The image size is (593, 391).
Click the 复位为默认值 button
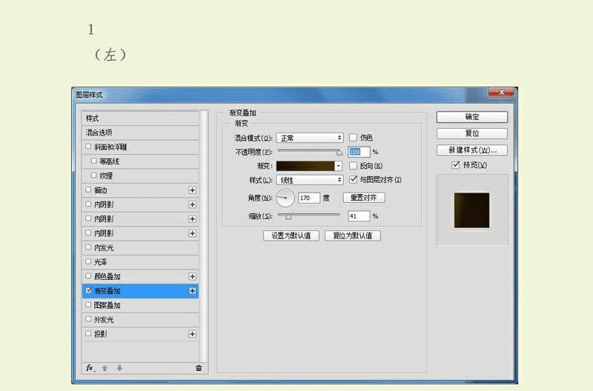click(x=353, y=235)
